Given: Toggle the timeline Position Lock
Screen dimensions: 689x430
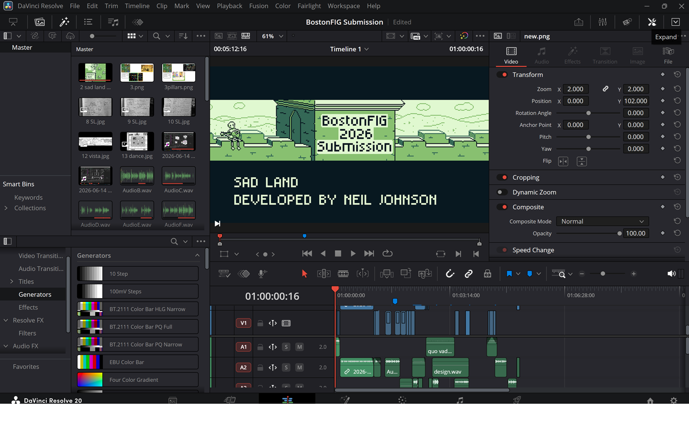Looking at the screenshot, I should (488, 274).
